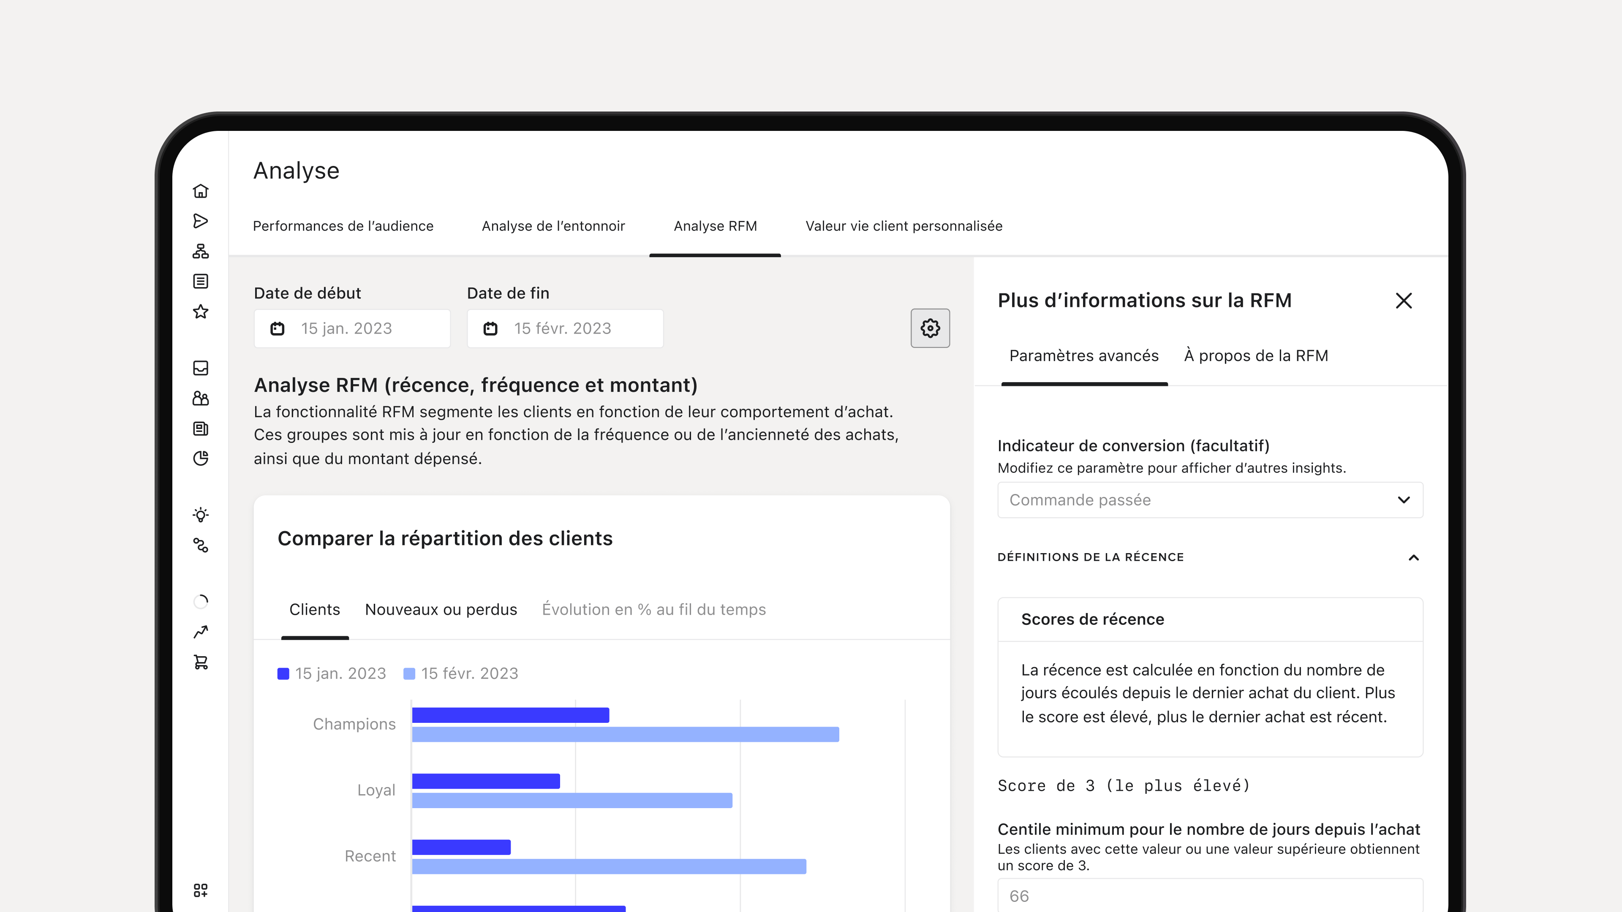This screenshot has width=1622, height=912.
Task: Close the RFM information panel
Action: pyautogui.click(x=1404, y=301)
